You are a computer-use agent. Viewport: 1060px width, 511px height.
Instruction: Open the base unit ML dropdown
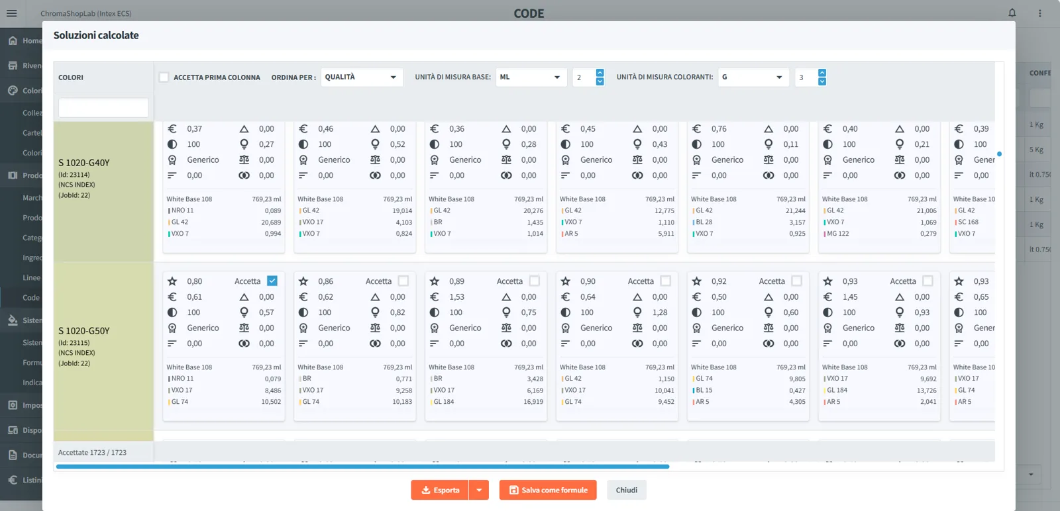coord(531,77)
